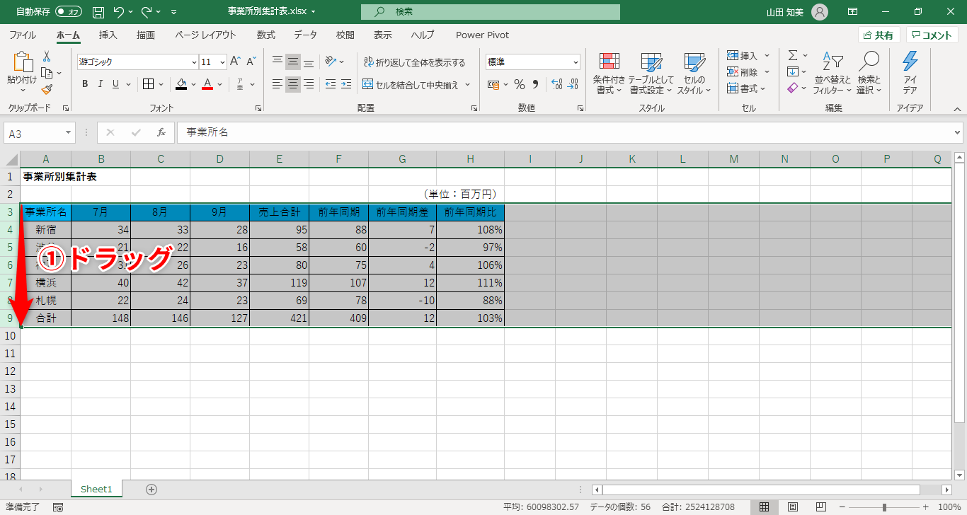Toggle Center horizontal alignment
The height and width of the screenshot is (515, 967).
[x=293, y=84]
